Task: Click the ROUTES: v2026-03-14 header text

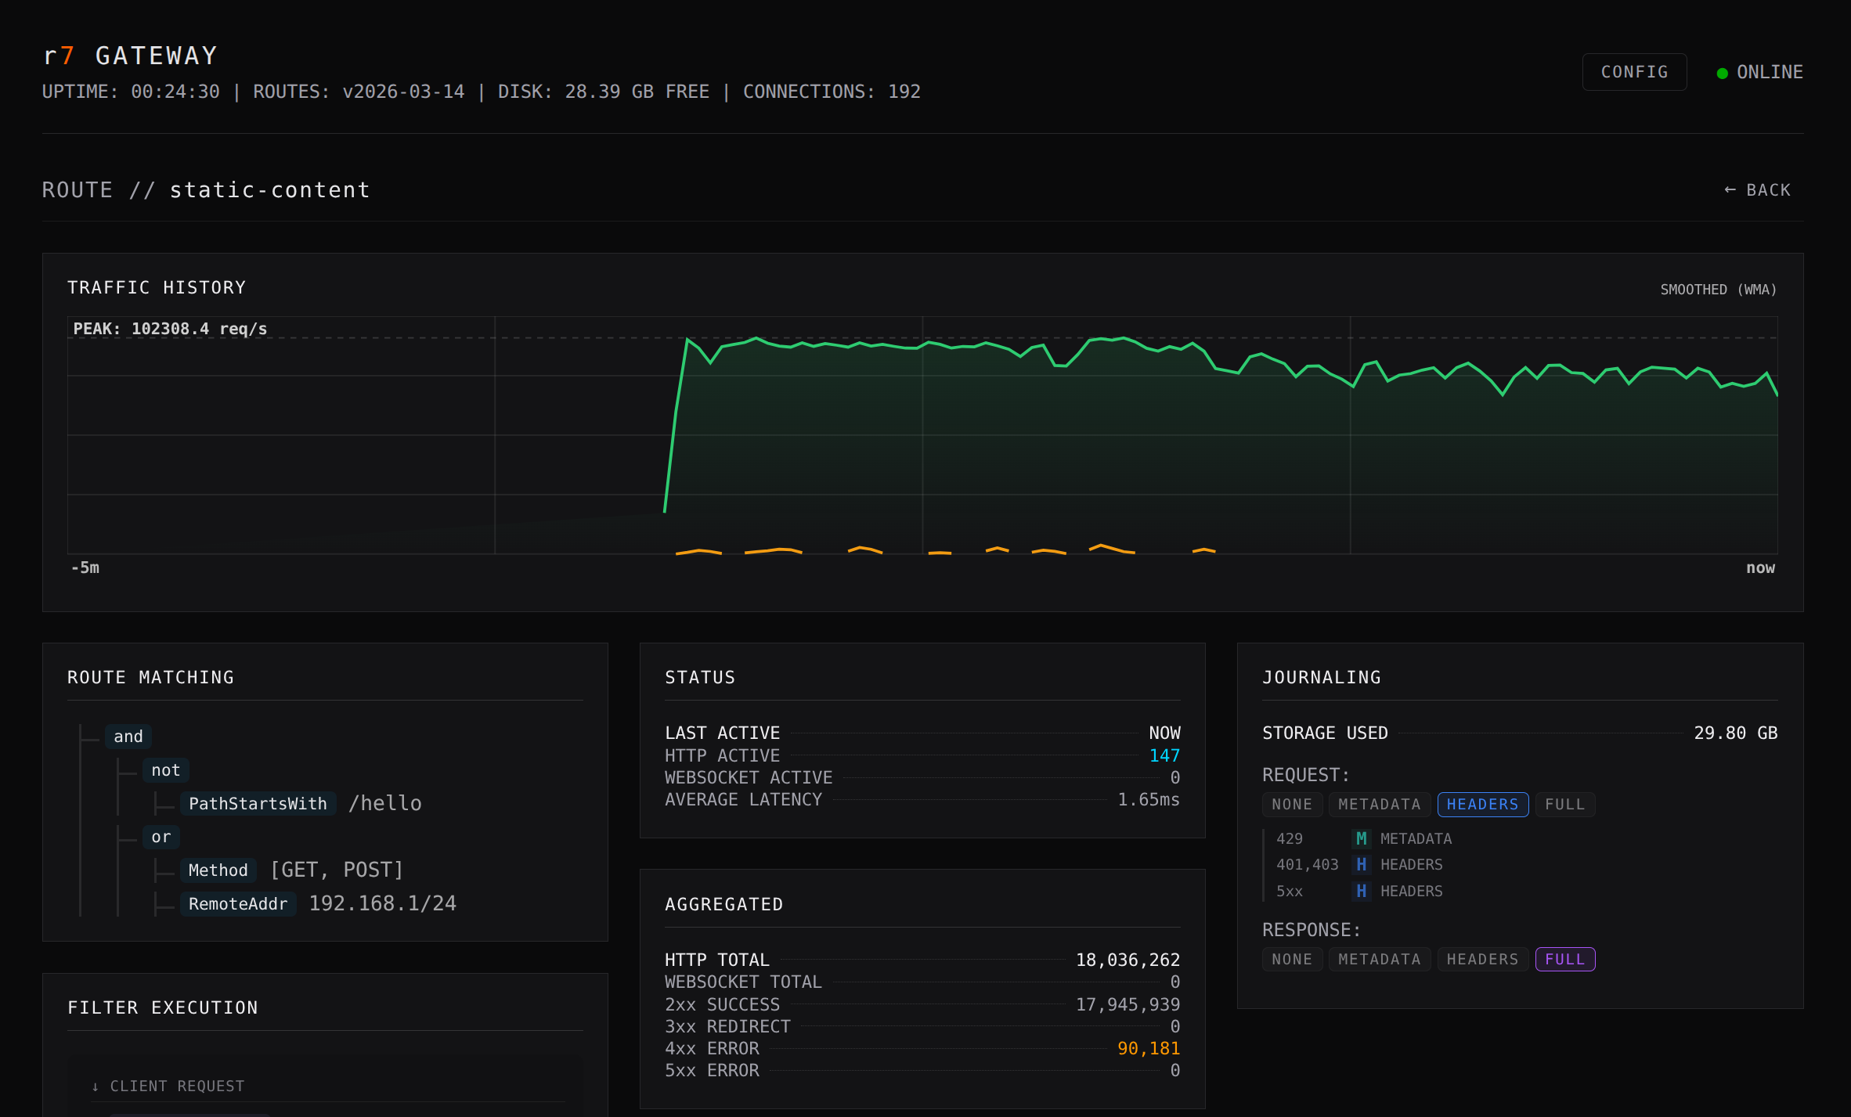Action: [x=359, y=92]
